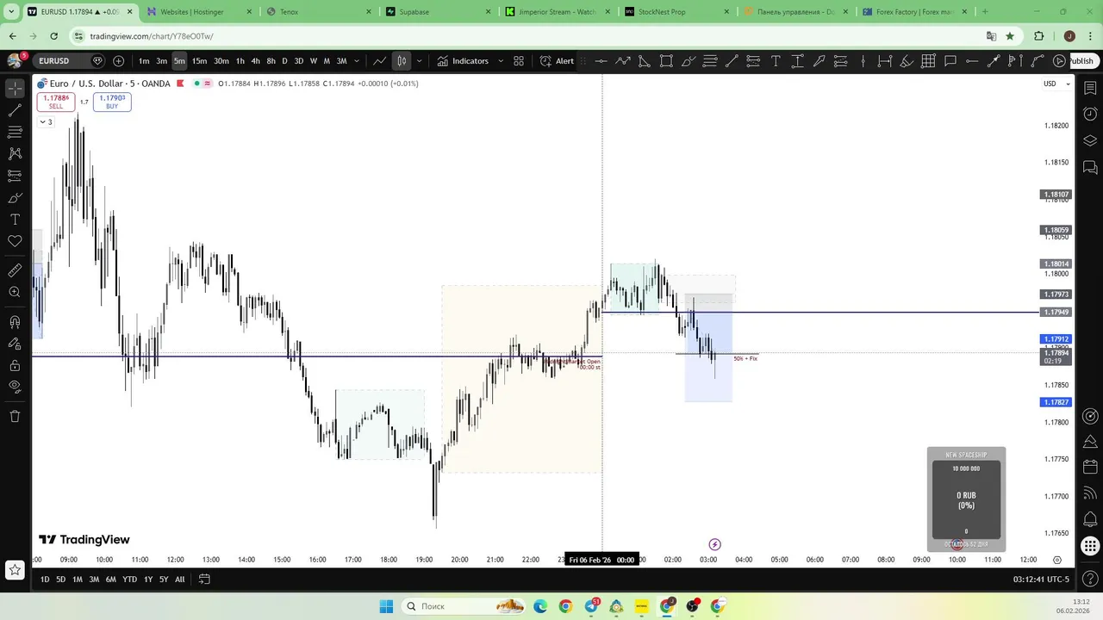Toggle magnet mode in left sidebar
Screen dimensions: 1103x620
coord(15,322)
